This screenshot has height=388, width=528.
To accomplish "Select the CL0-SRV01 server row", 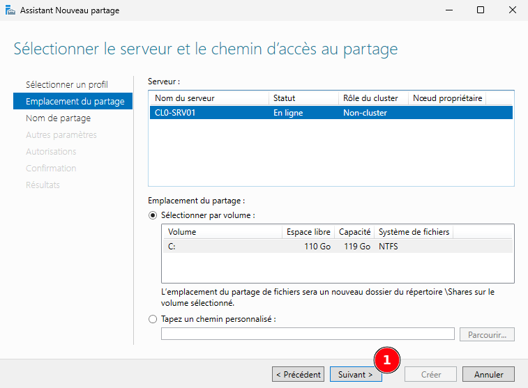I will [331, 113].
